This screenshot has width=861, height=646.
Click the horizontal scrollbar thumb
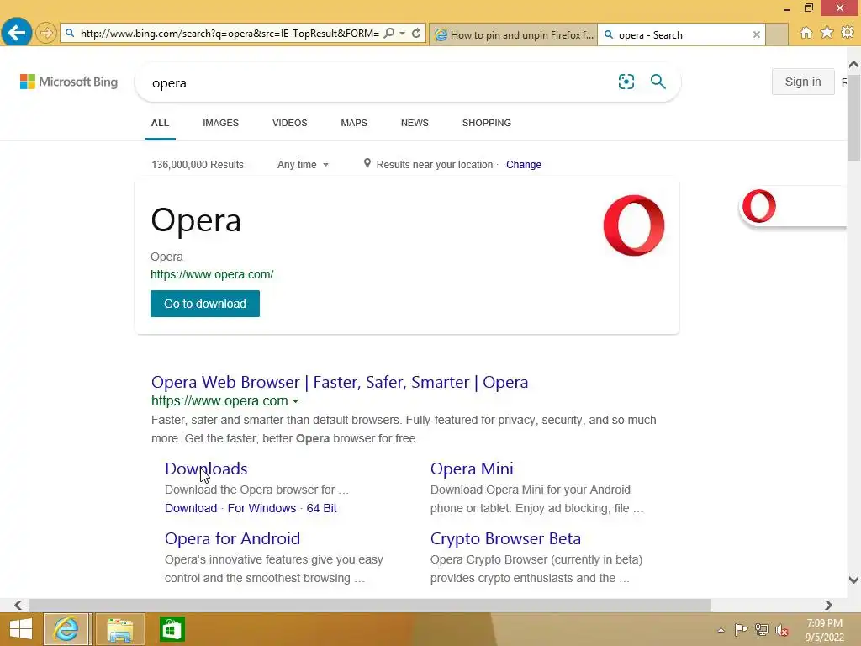click(370, 605)
